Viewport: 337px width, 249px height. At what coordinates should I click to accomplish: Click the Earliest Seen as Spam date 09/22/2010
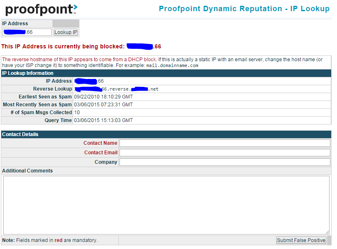click(x=103, y=97)
